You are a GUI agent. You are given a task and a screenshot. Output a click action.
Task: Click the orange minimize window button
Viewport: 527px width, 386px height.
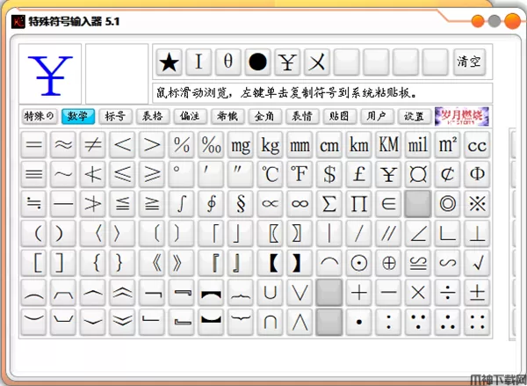tap(479, 22)
